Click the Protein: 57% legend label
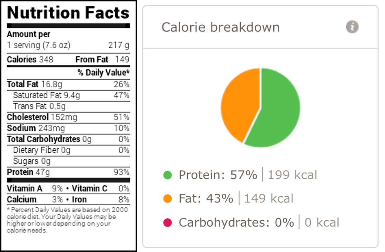385x252 pixels. (x=218, y=175)
